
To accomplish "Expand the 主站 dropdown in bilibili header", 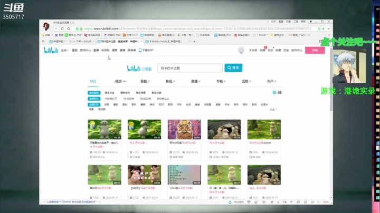I will tap(65, 50).
